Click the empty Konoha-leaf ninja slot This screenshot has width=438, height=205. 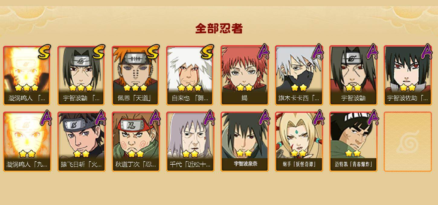click(x=408, y=142)
